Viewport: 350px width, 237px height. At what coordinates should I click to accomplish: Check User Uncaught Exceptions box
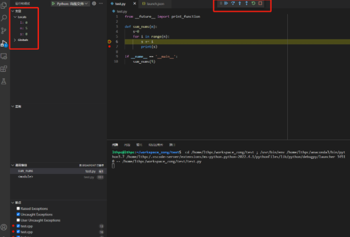(x=19, y=220)
